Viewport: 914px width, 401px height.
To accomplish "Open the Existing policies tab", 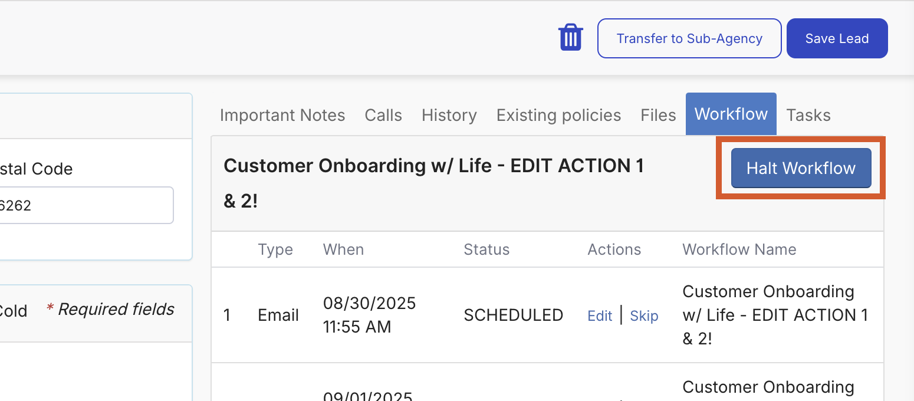I will click(x=558, y=115).
